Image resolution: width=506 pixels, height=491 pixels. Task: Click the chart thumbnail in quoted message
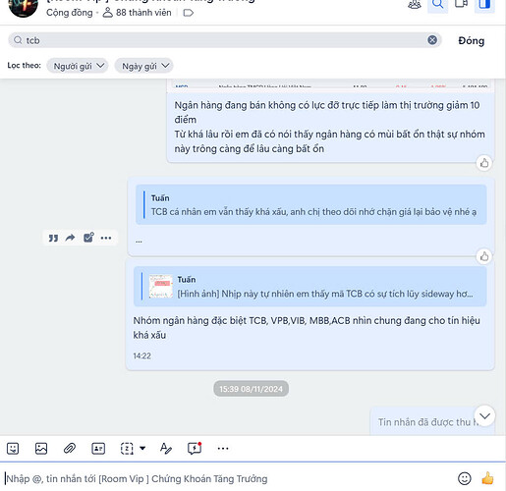160,286
